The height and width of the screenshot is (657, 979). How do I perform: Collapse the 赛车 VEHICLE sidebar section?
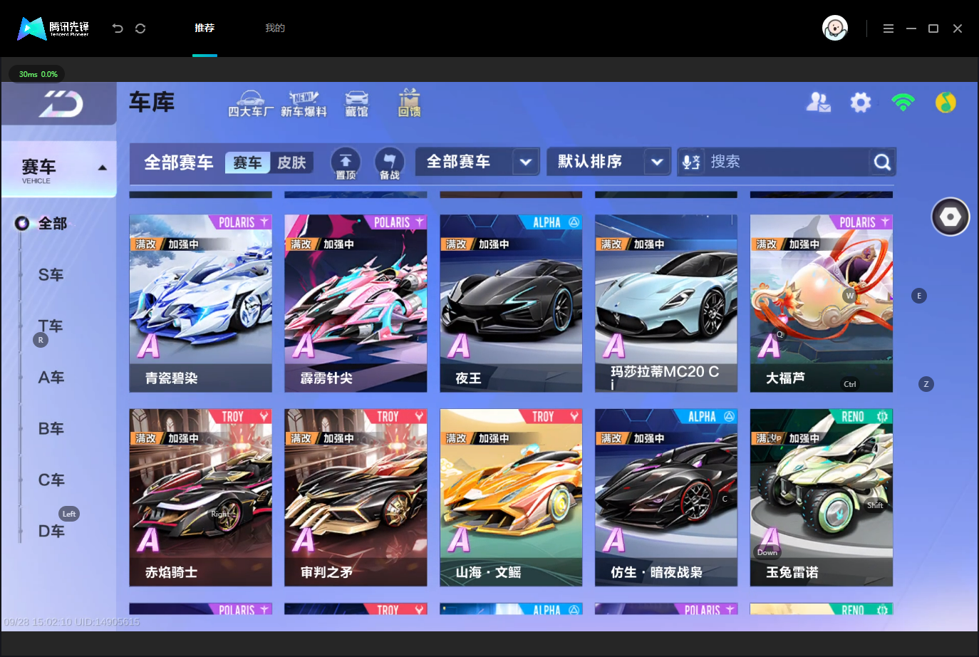coord(59,170)
